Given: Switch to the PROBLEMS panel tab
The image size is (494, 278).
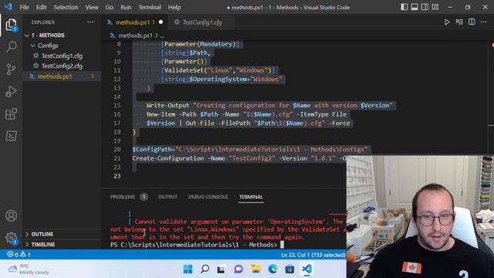Looking at the screenshot, I should (123, 197).
